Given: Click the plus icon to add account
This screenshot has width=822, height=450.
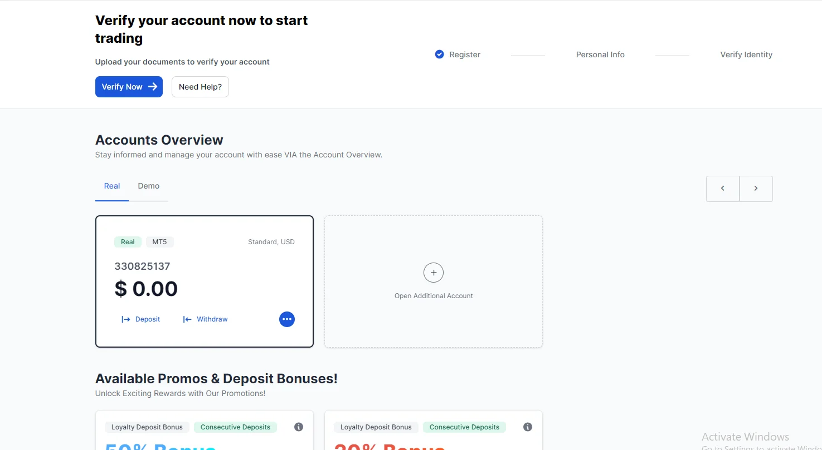Looking at the screenshot, I should (434, 273).
